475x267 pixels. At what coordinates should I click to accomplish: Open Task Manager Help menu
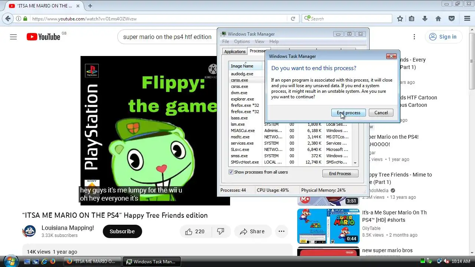(x=274, y=42)
